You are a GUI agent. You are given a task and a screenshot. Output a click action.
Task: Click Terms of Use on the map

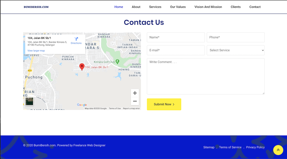(x=115, y=108)
